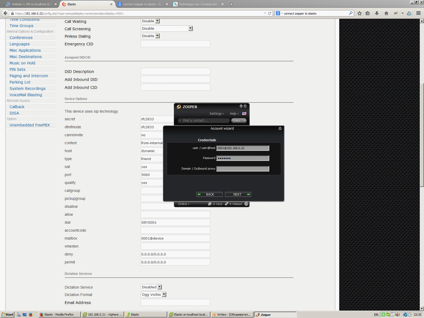
Task: Click the network icon in system tray
Action: [x=405, y=315]
